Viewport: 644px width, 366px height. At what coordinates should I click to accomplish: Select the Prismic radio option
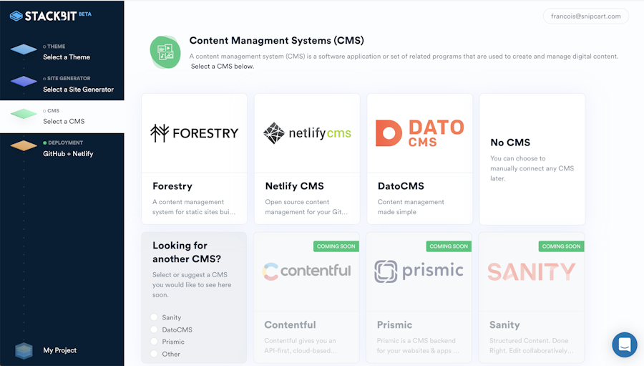coord(154,342)
